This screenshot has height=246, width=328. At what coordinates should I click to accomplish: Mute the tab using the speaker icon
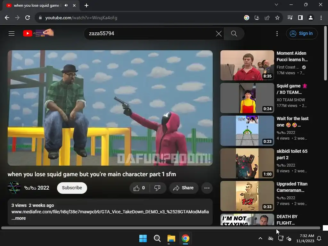coord(66,5)
